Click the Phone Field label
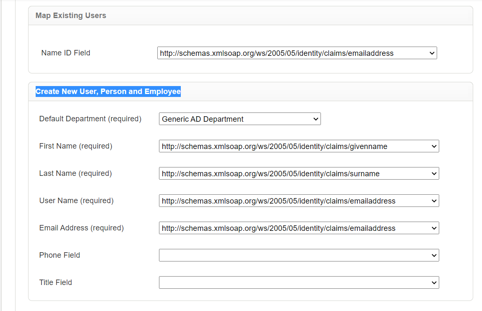The width and height of the screenshot is (482, 311). [x=60, y=255]
